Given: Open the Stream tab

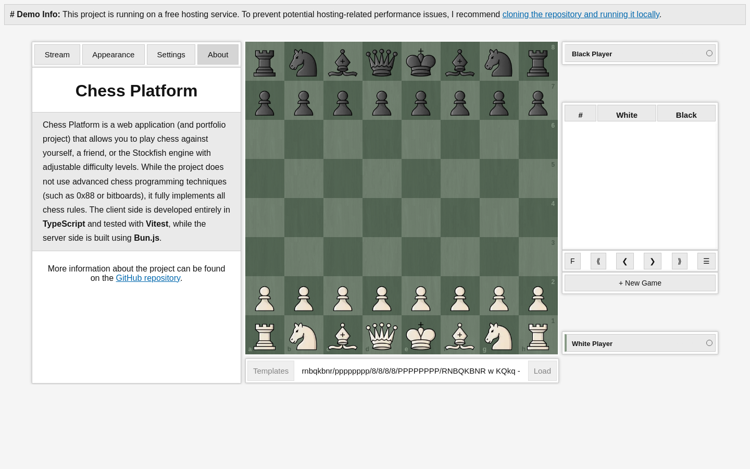Looking at the screenshot, I should click(57, 55).
